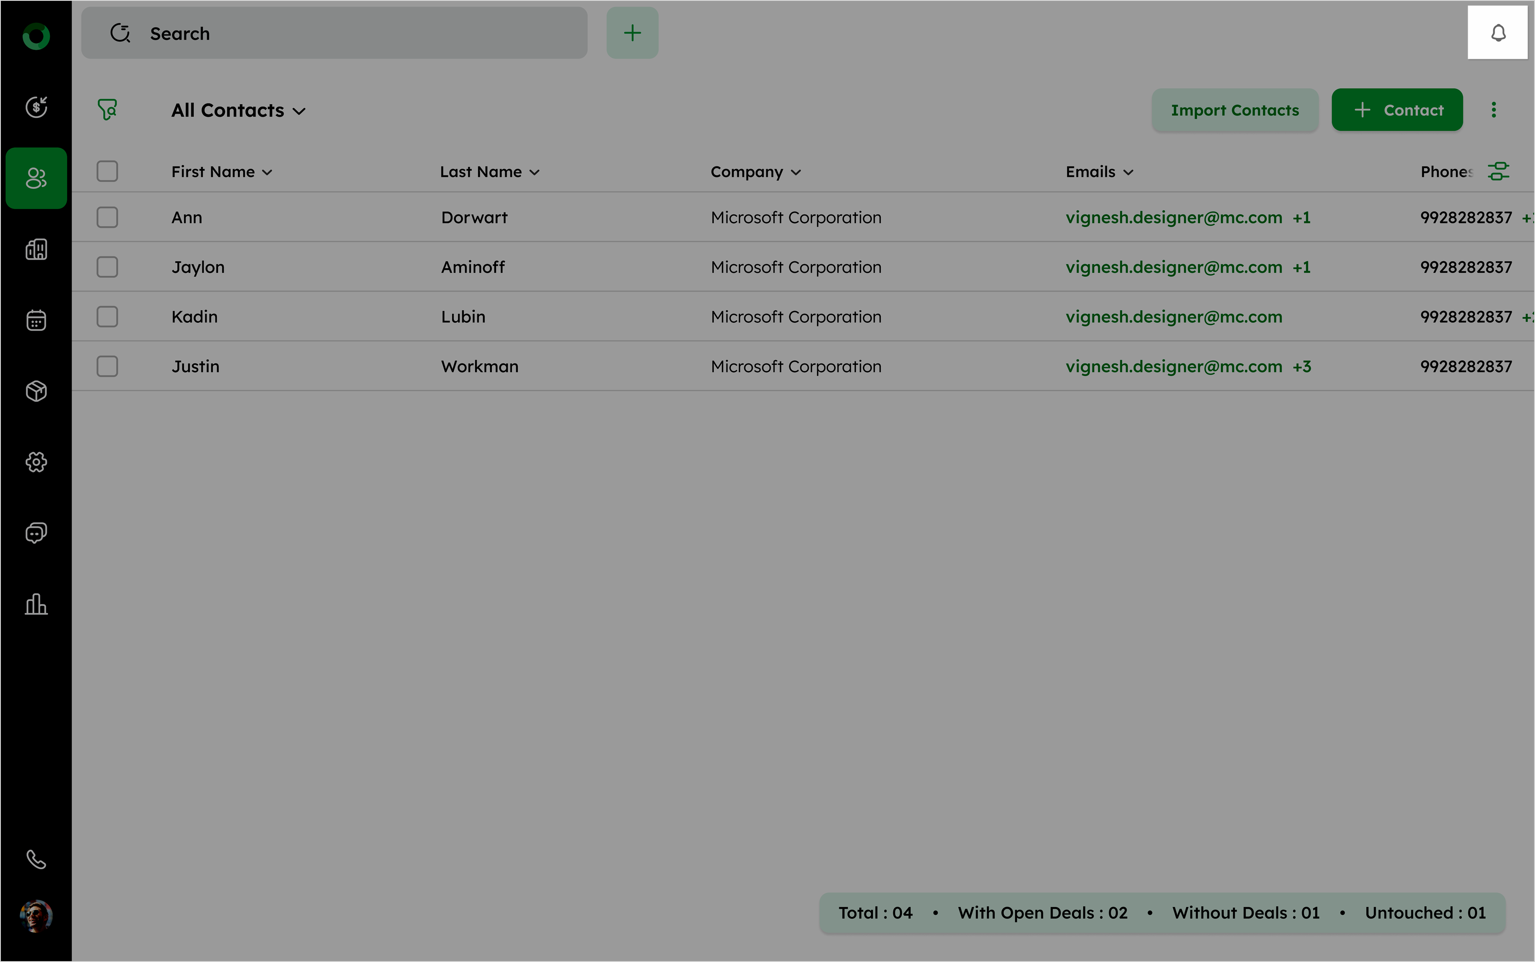1535x962 pixels.
Task: Open the Company column dropdown
Action: pos(755,172)
